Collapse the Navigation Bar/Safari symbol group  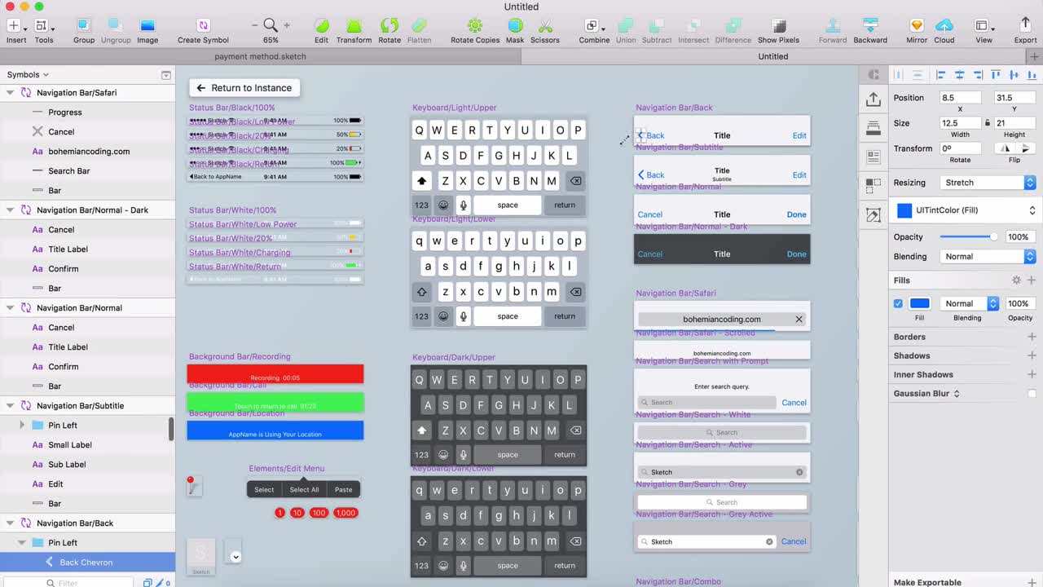[11, 93]
